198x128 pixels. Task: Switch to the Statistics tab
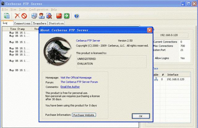point(56,23)
